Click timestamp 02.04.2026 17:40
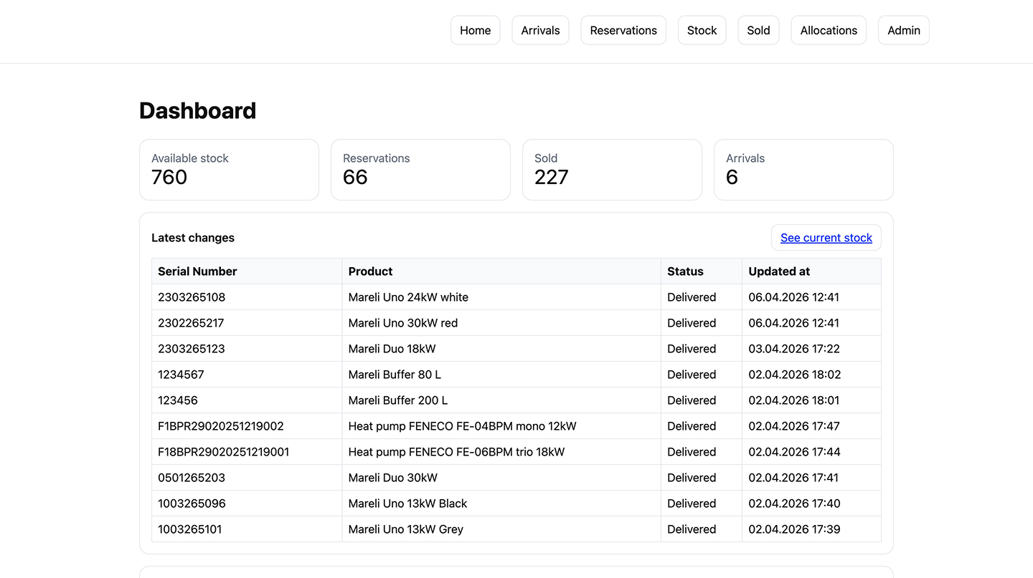Image resolution: width=1033 pixels, height=578 pixels. click(x=794, y=504)
